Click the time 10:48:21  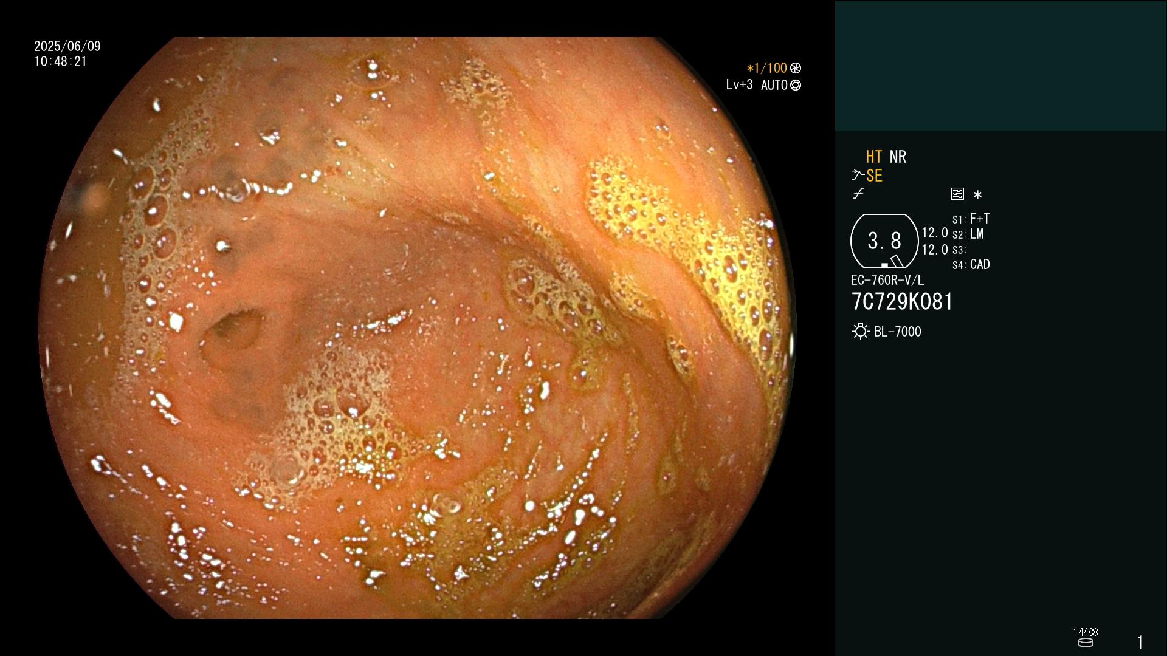tap(61, 61)
